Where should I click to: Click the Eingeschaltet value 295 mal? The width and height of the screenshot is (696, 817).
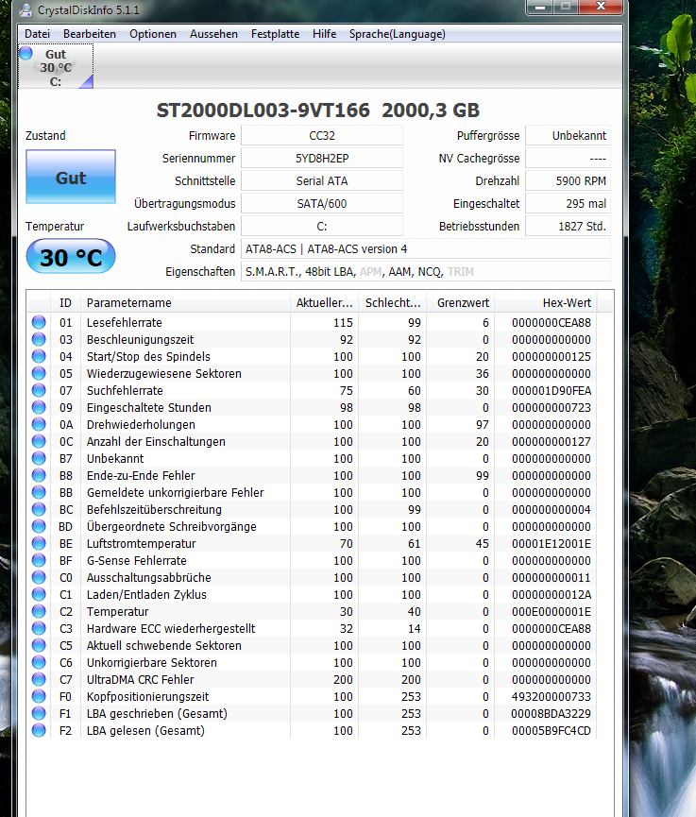568,204
